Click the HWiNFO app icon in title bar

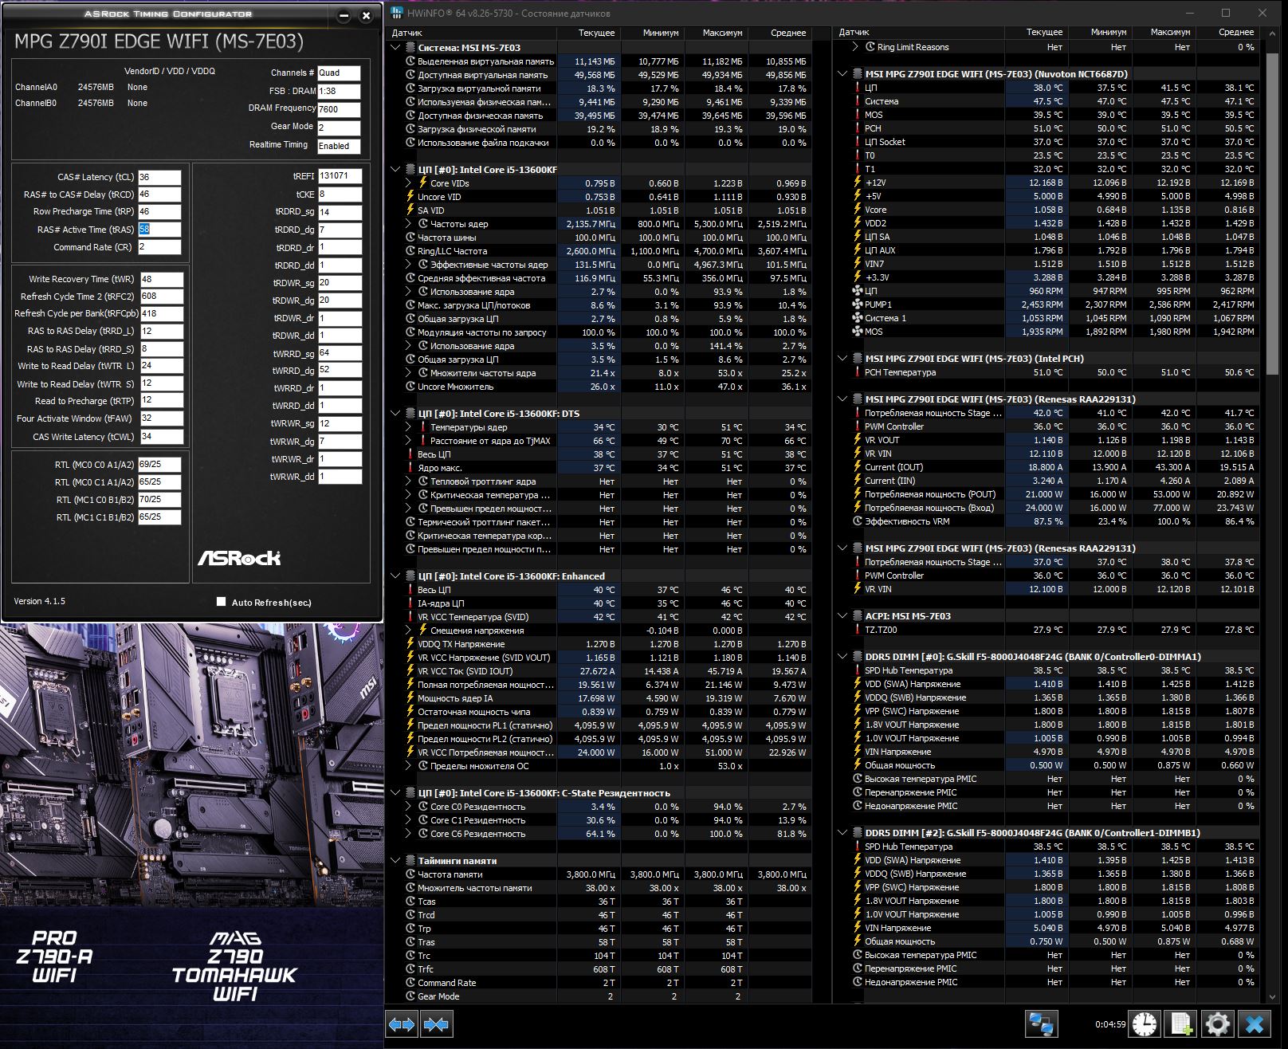point(397,14)
